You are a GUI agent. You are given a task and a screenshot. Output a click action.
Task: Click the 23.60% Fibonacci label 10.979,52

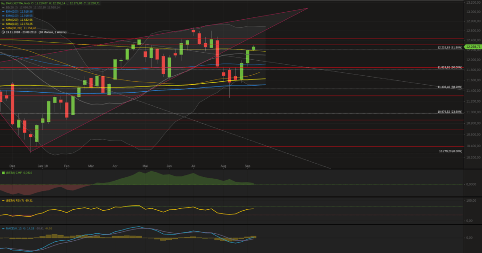point(450,112)
